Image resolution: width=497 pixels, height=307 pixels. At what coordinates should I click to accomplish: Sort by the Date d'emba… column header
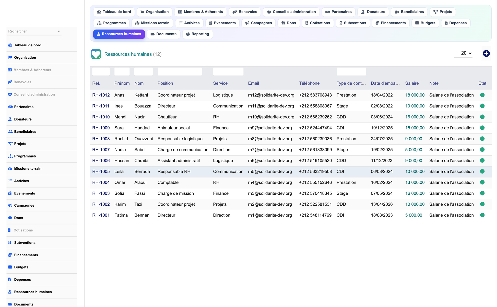[x=385, y=83]
